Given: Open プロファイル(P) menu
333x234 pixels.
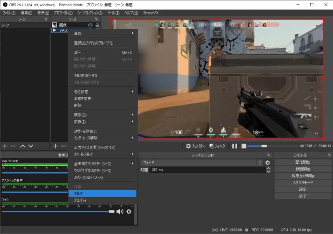Looking at the screenshot, I should pos(63,13).
